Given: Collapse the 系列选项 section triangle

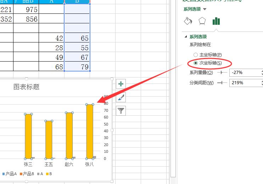Looking at the screenshot, I should pos(186,37).
